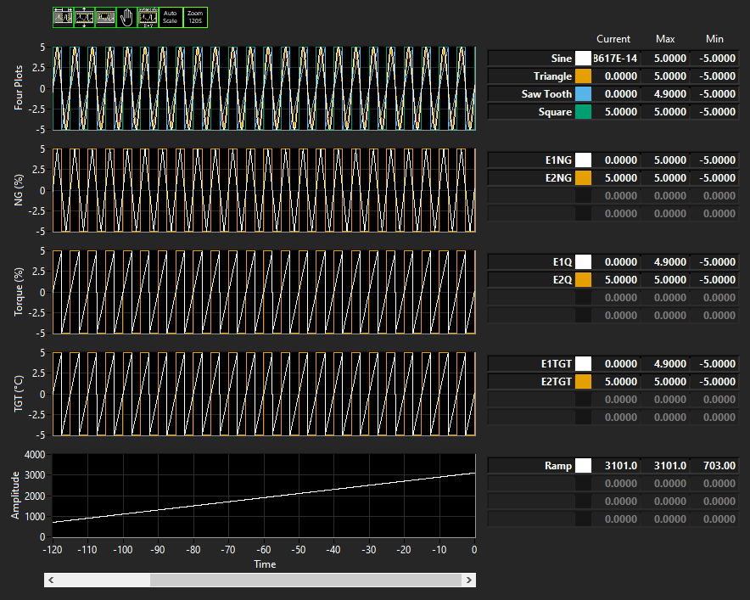Open the Sine white color swatch
Viewport: 750px width, 600px height.
(x=583, y=59)
